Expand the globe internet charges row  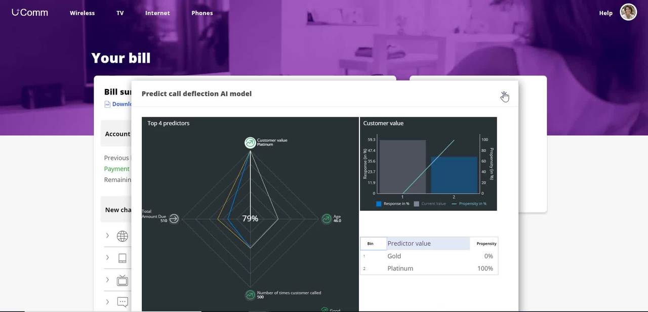click(x=107, y=236)
